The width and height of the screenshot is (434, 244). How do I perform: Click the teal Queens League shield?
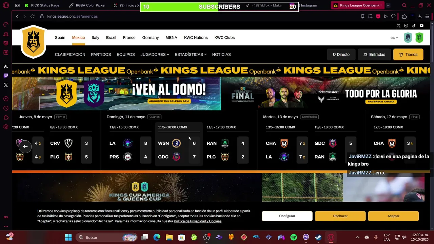(x=408, y=38)
